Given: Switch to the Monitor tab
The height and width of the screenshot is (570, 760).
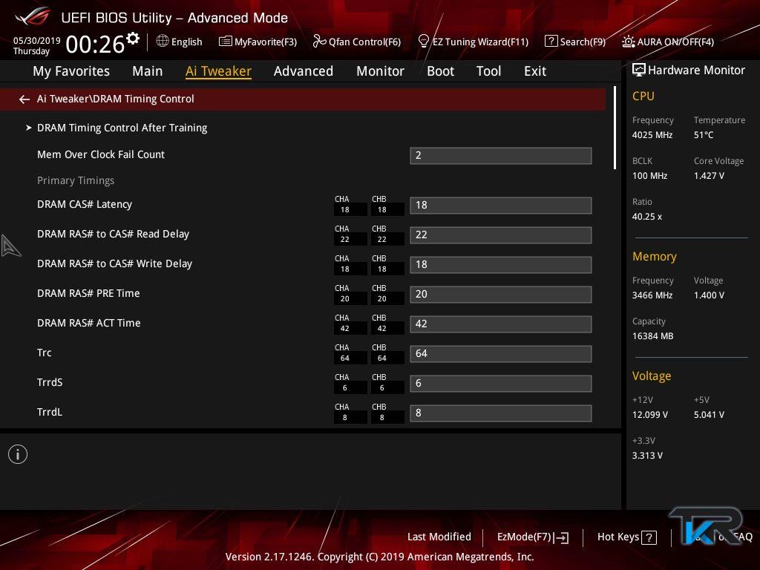Looking at the screenshot, I should pos(381,71).
